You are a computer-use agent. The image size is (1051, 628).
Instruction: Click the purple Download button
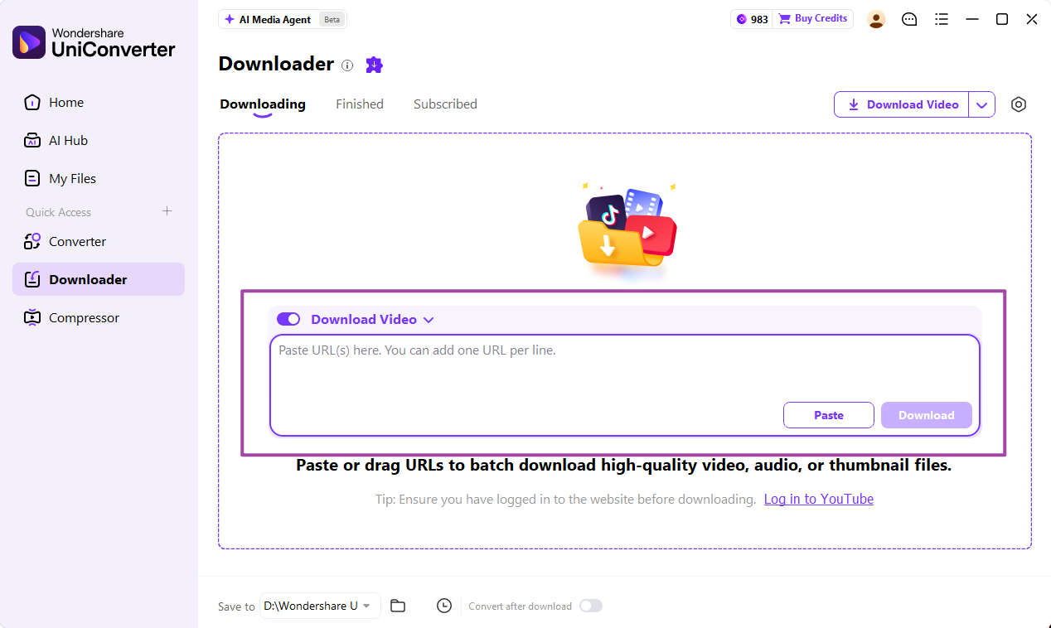coord(927,415)
